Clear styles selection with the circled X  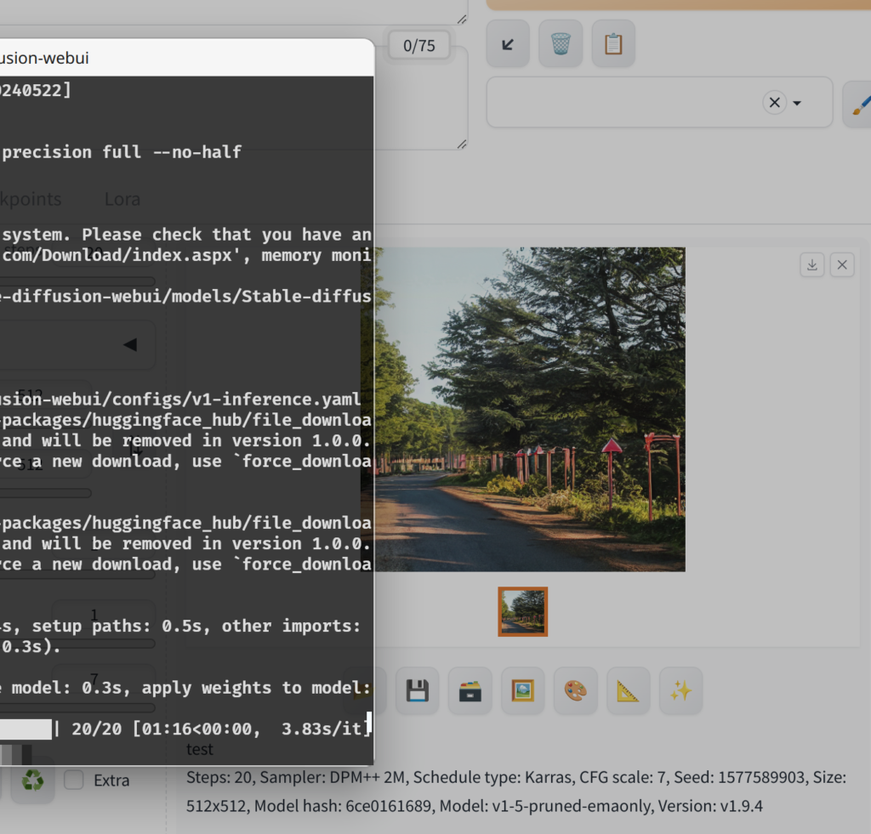pyautogui.click(x=774, y=103)
